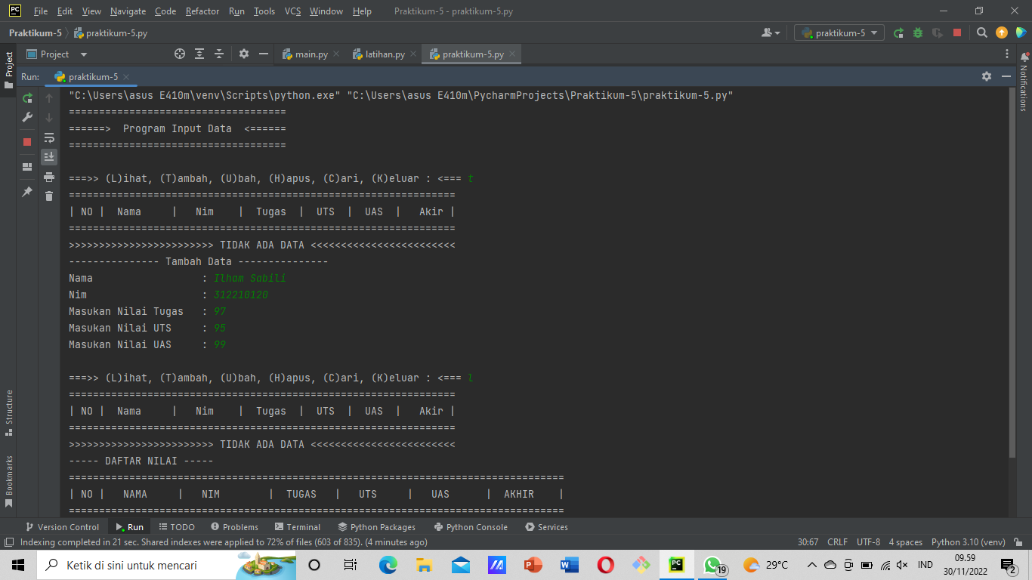Collapse all in the Project panel

click(219, 54)
